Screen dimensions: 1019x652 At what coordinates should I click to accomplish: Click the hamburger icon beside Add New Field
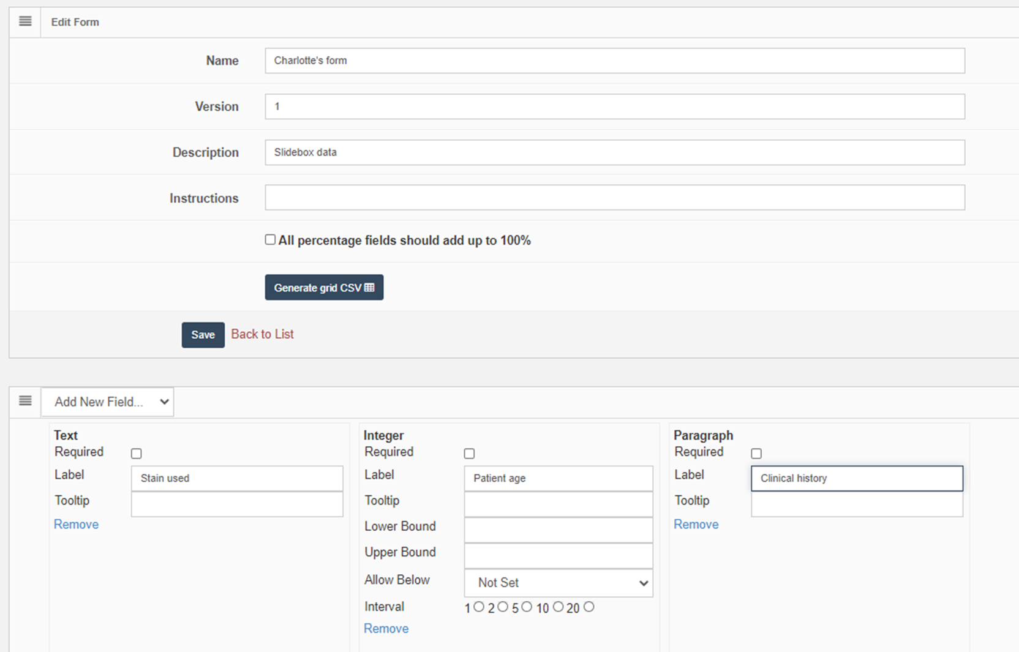[x=25, y=401]
